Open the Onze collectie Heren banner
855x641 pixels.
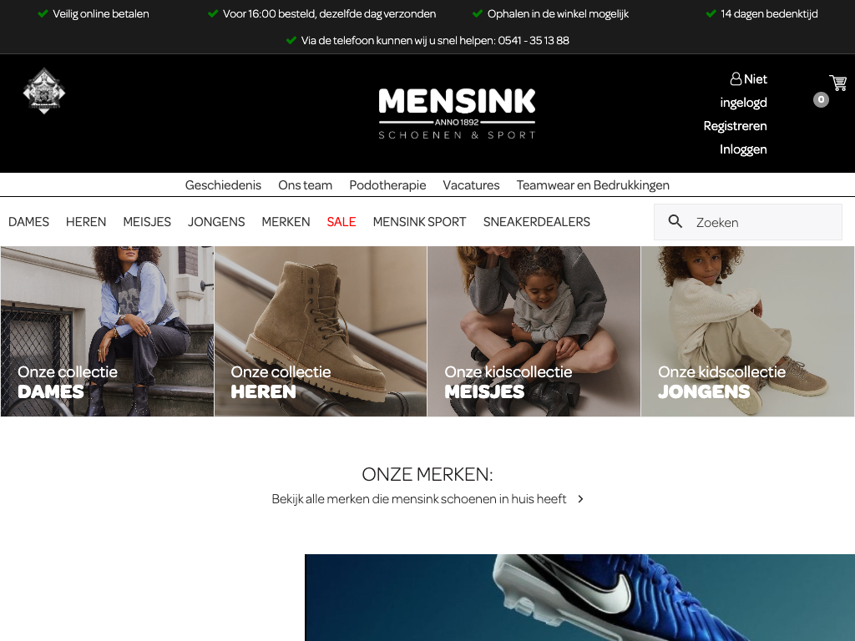321,331
